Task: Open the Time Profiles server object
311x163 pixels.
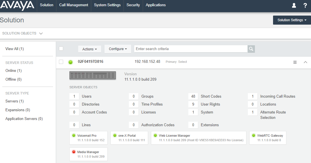Action: pos(152,104)
